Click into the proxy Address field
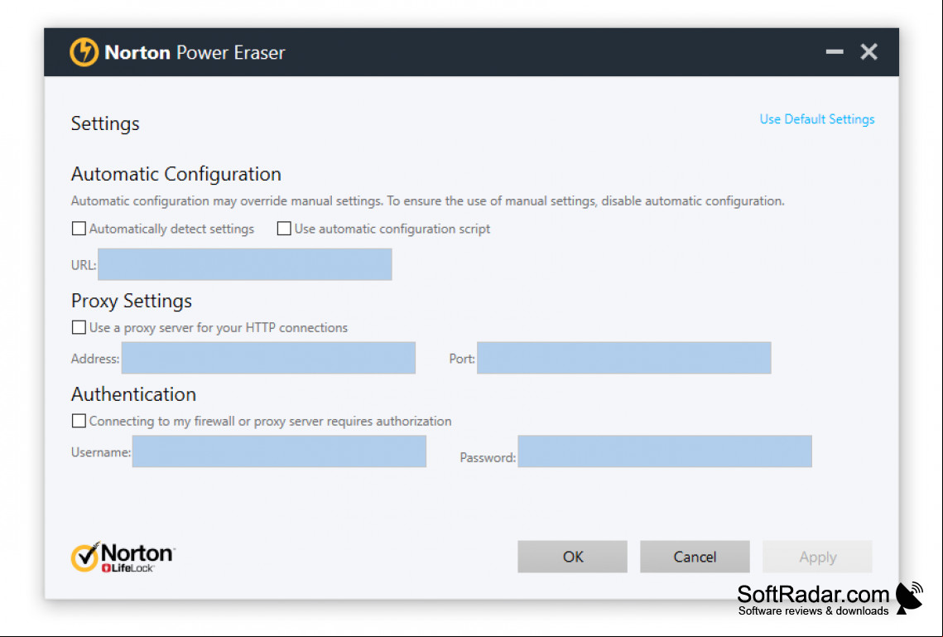Image resolution: width=943 pixels, height=637 pixels. pyautogui.click(x=268, y=358)
